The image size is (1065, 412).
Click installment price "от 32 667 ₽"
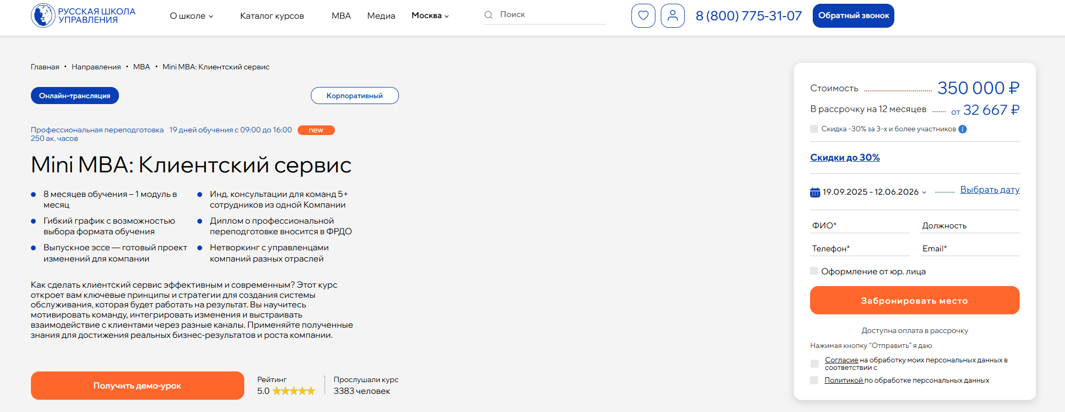click(x=985, y=110)
